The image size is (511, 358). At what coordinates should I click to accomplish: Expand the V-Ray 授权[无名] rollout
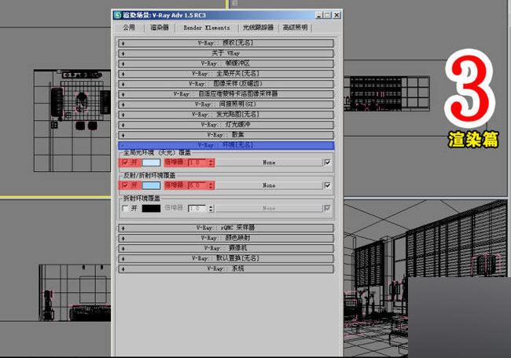(226, 43)
